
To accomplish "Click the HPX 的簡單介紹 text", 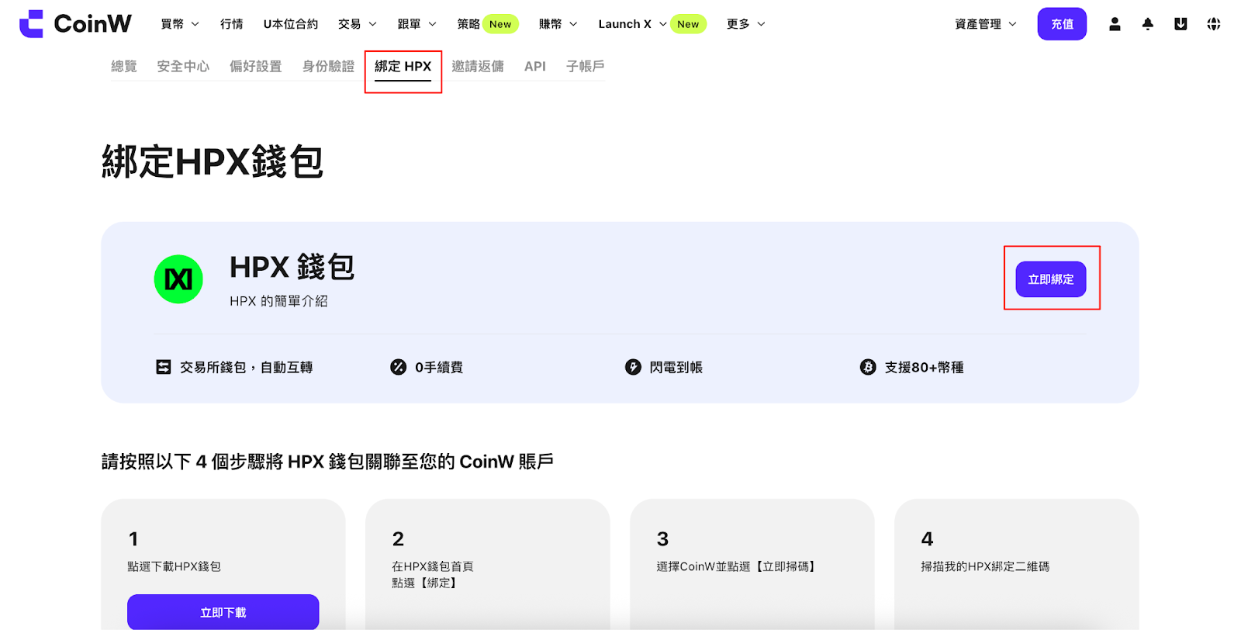I will point(278,301).
